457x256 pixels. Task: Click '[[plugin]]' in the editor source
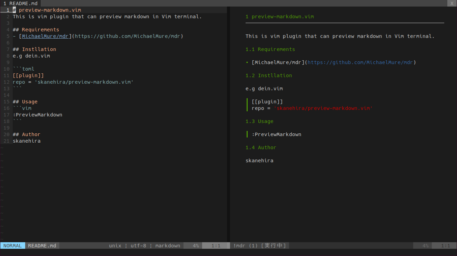(x=28, y=75)
